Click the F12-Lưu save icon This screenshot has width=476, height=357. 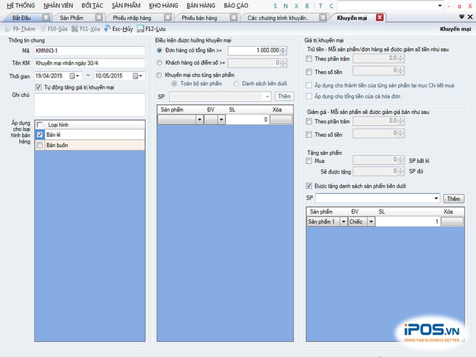(140, 29)
